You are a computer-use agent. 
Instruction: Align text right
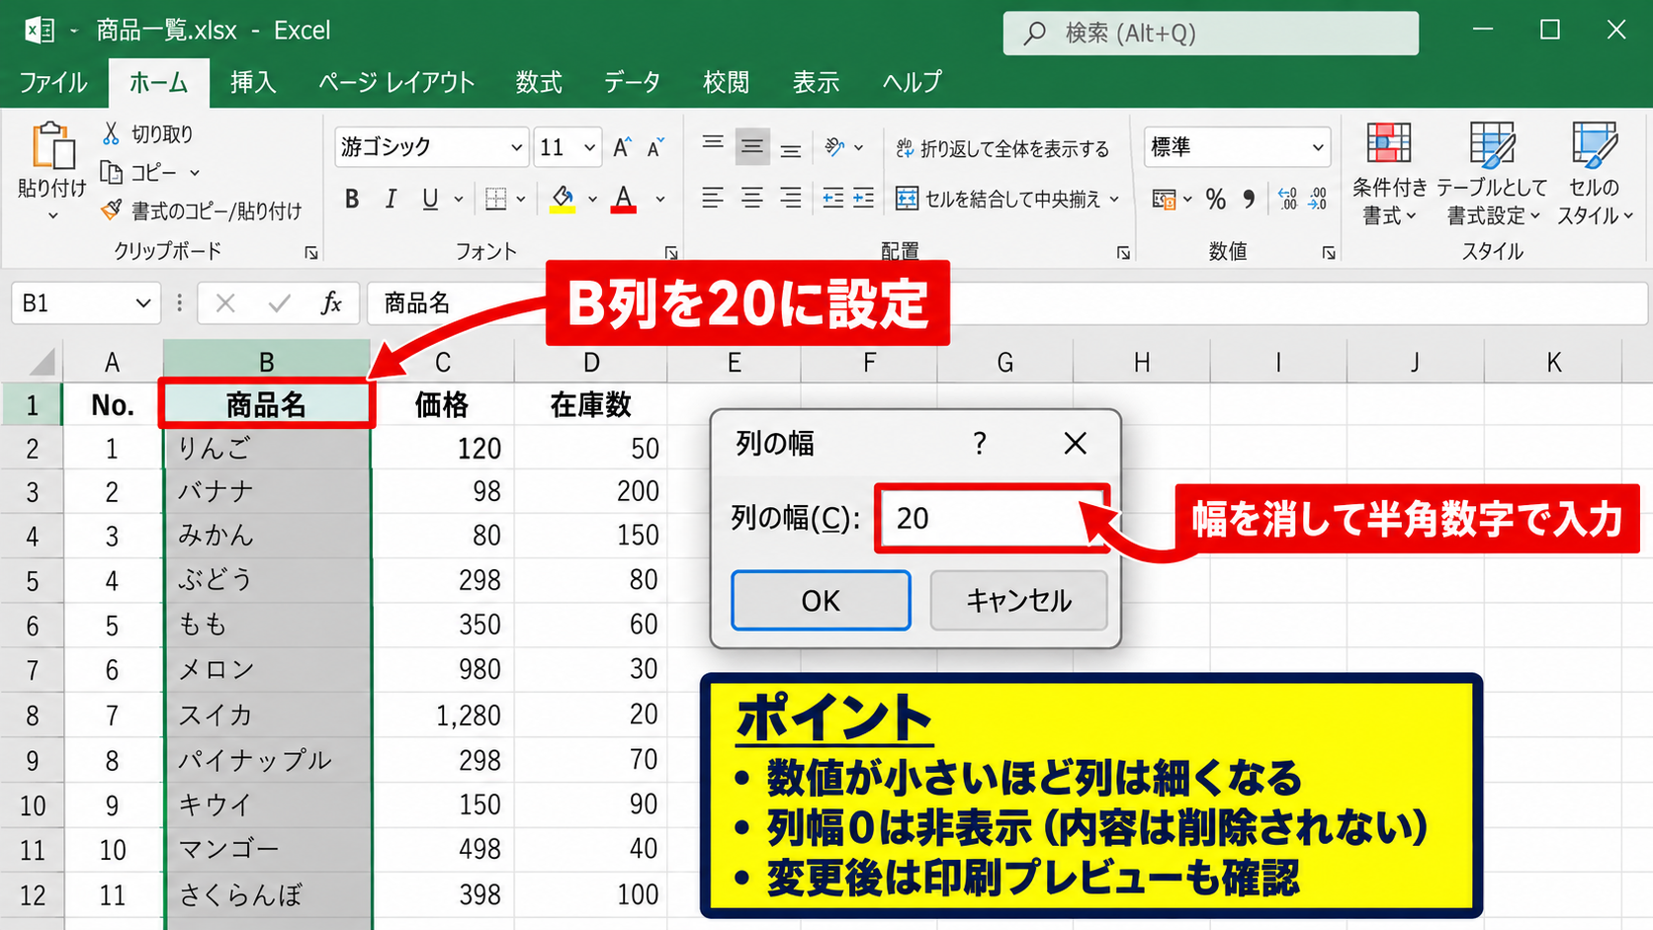coord(791,199)
